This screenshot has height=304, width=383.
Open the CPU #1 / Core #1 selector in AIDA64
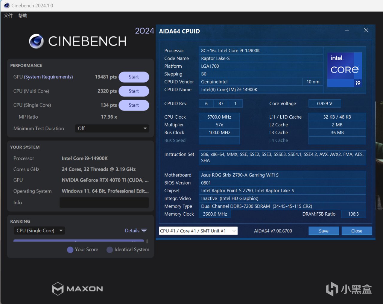click(198, 231)
